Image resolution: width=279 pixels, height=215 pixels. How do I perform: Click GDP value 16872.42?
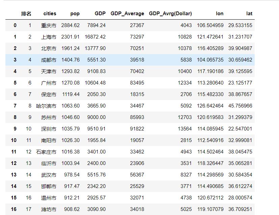pos(95,37)
